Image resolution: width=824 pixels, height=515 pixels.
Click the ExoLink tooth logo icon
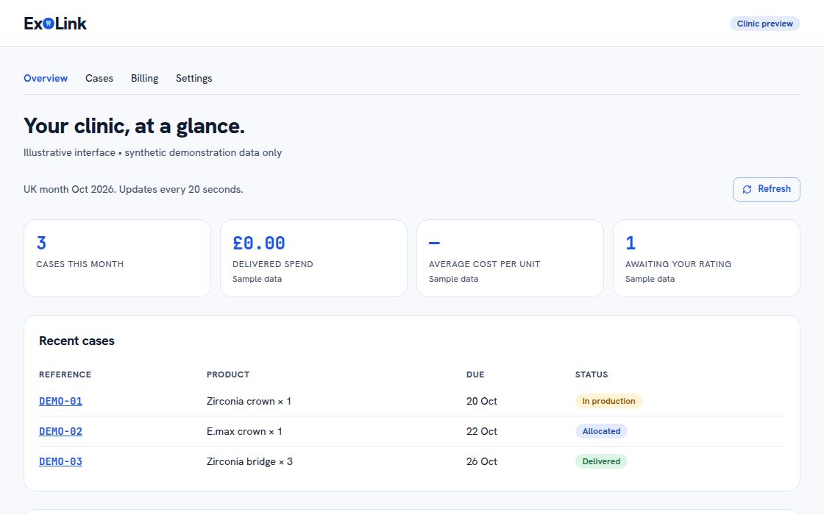coord(49,24)
